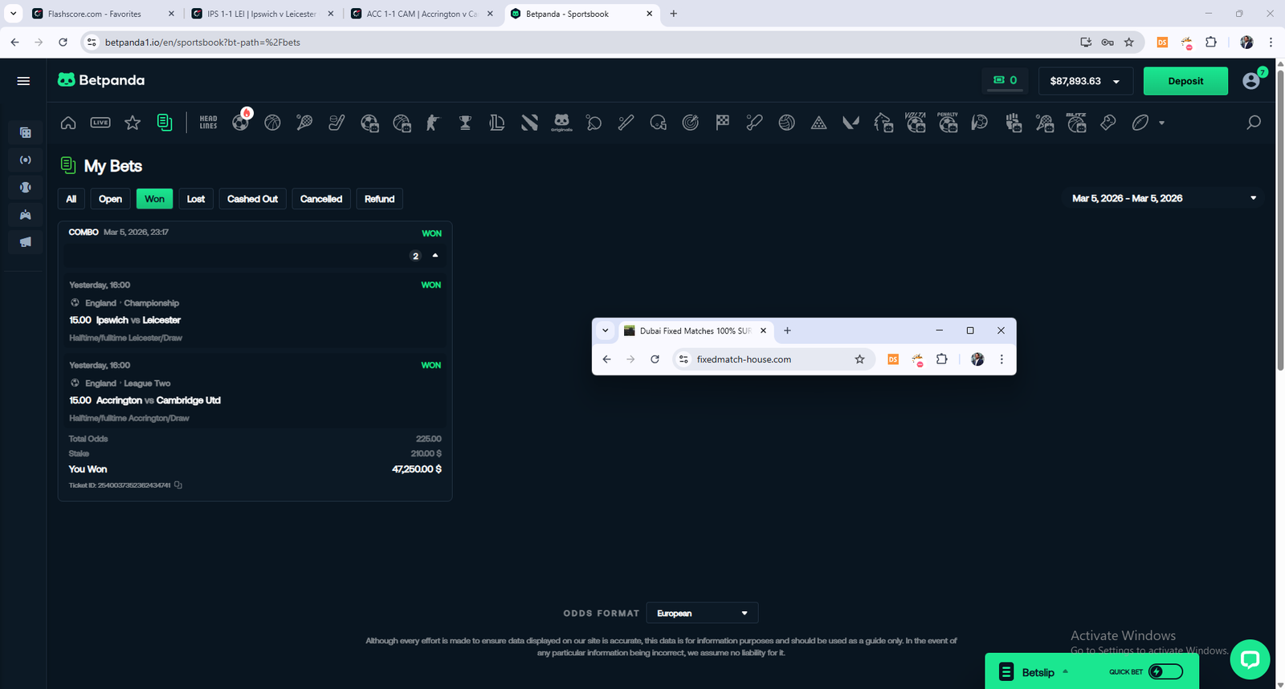Click the fixedmatch-house.com address bar

763,359
